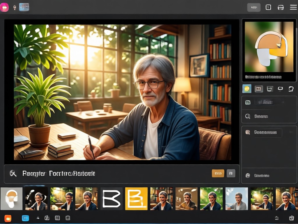Click the histogram-like icon next to the sparkle icon
Viewport: 298px width, 224px height.
pyautogui.click(x=47, y=218)
